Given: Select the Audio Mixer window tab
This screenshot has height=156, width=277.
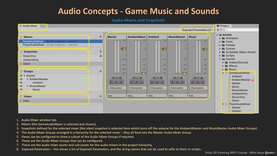Looking at the screenshot, I should [29, 26].
